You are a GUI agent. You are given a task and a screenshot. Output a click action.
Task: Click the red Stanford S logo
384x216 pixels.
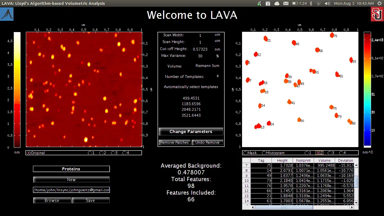377,14
